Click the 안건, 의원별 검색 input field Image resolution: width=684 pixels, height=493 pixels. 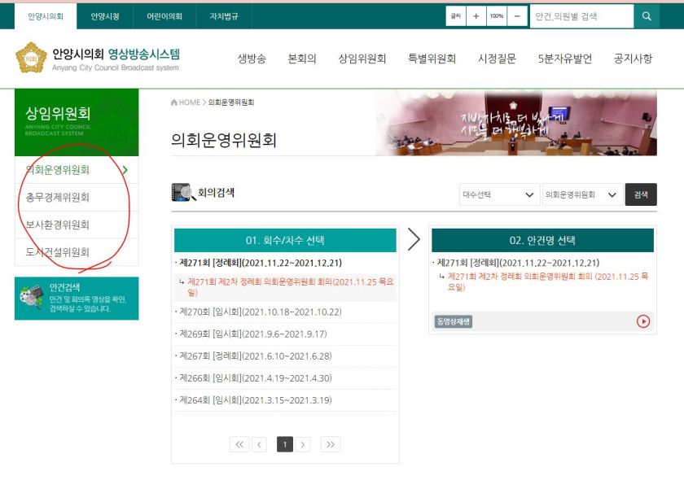(x=581, y=16)
